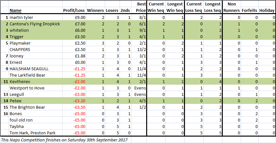
Task: Click whitelion's £6.00 profit cell
Action: pyautogui.click(x=74, y=30)
